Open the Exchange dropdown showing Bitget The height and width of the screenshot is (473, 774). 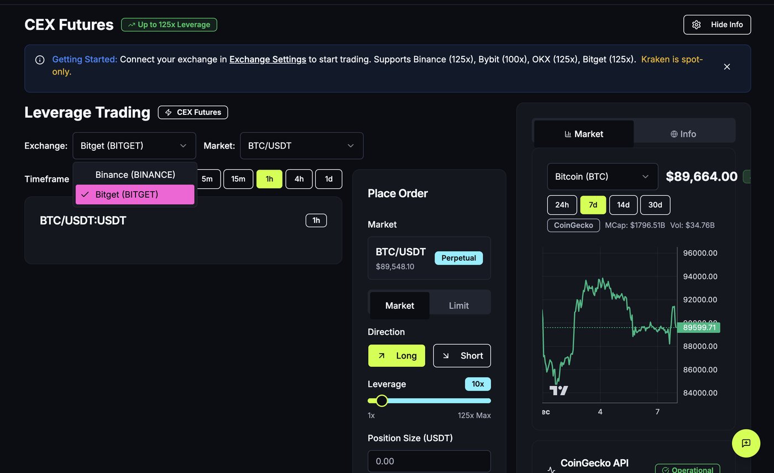click(x=134, y=146)
